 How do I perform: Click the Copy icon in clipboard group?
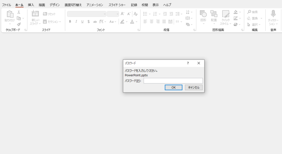[x=19, y=18]
